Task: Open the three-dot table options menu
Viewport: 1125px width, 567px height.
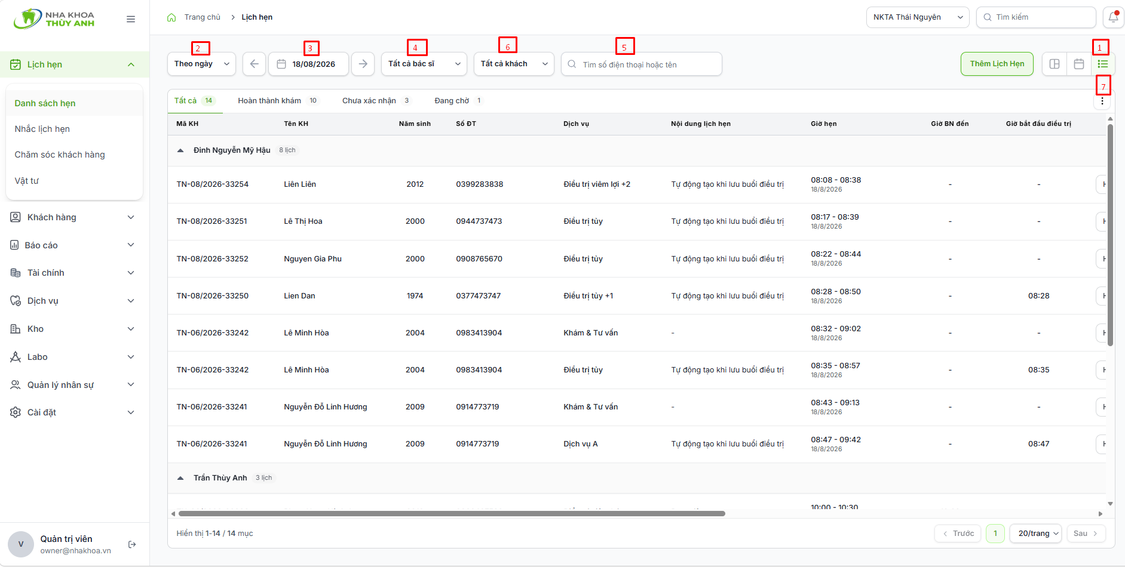Action: coord(1102,101)
